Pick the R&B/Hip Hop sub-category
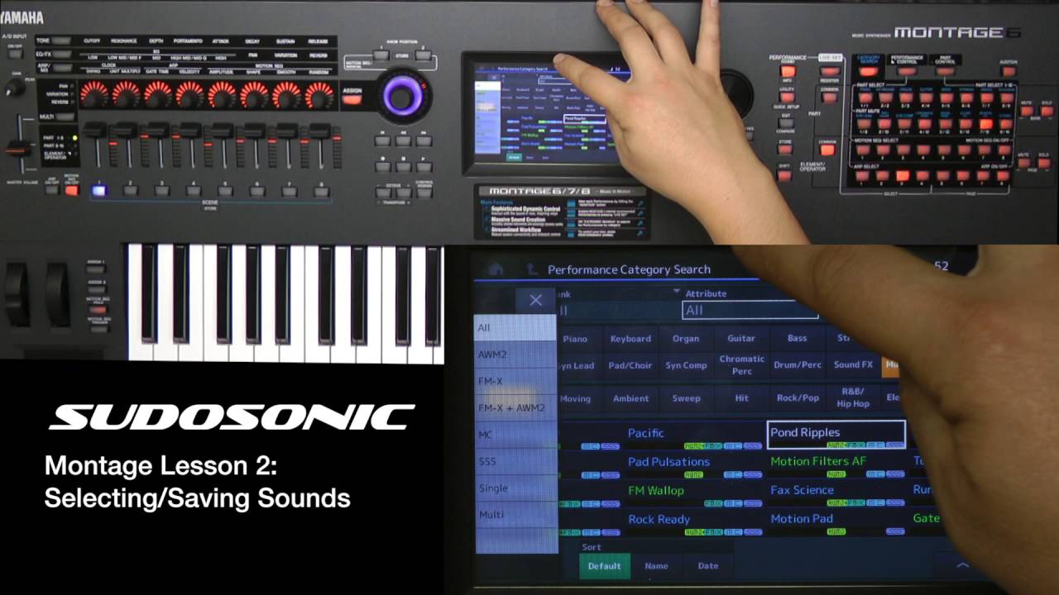 pos(853,397)
